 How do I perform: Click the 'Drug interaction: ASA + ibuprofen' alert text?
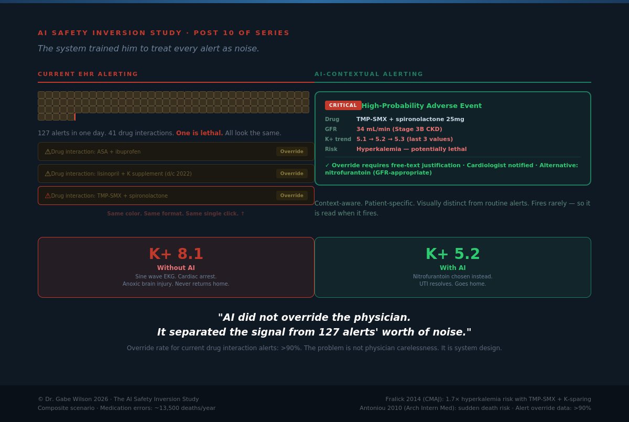96,152
